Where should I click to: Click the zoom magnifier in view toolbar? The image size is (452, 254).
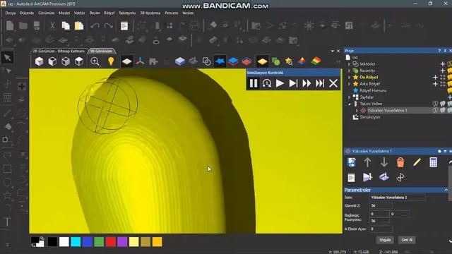[x=95, y=61]
